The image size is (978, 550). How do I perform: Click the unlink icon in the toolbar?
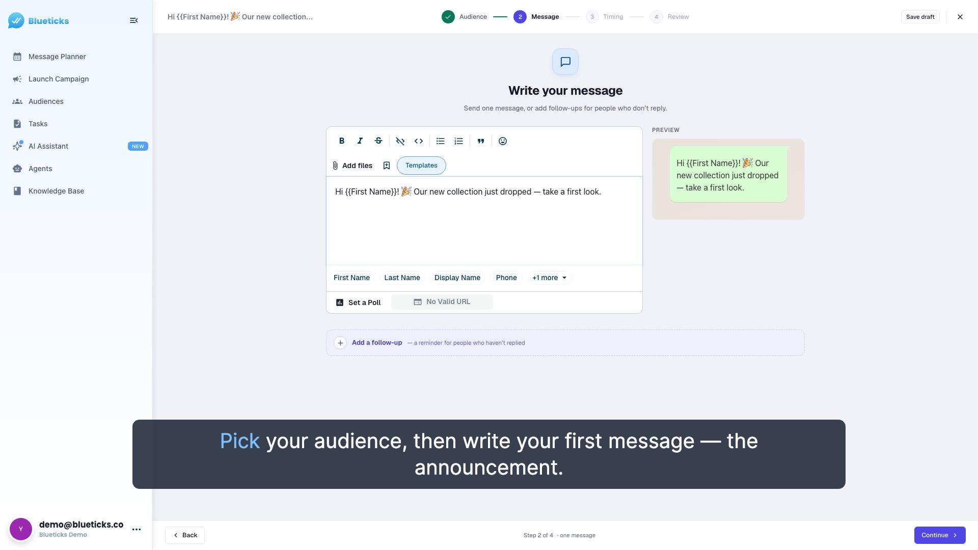pos(400,141)
